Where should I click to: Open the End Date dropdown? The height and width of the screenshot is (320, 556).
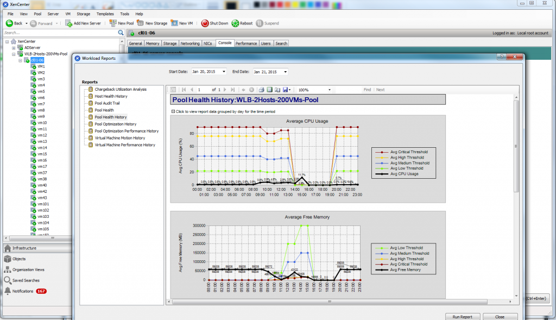click(285, 72)
